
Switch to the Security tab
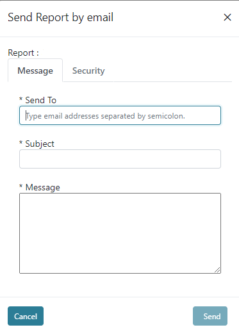click(88, 71)
